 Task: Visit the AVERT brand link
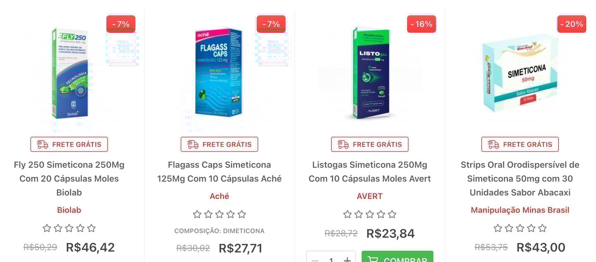370,196
